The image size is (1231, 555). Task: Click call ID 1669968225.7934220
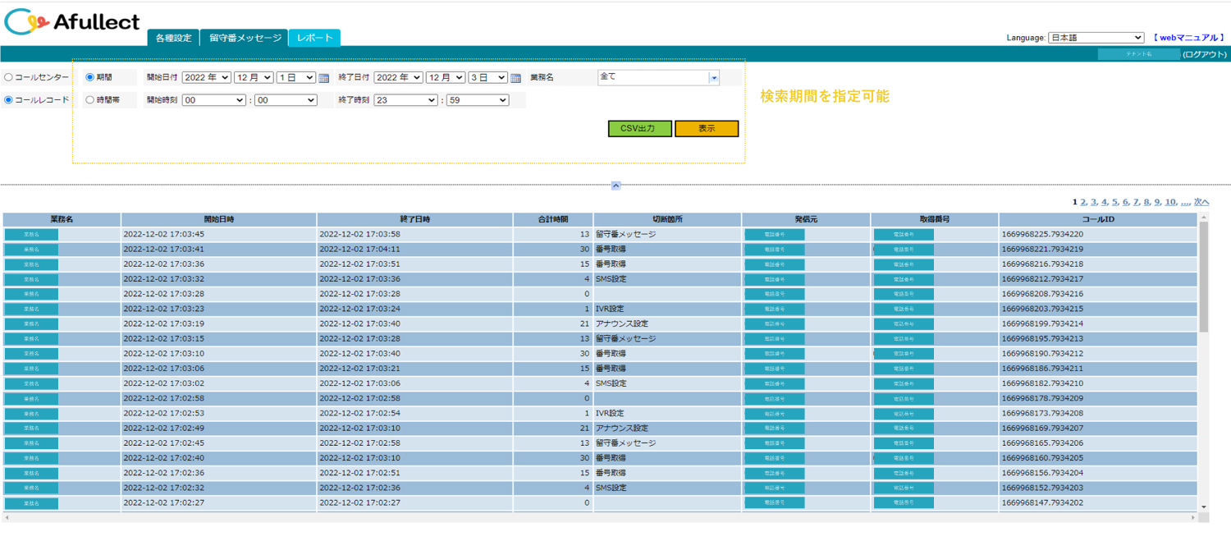pyautogui.click(x=1042, y=235)
